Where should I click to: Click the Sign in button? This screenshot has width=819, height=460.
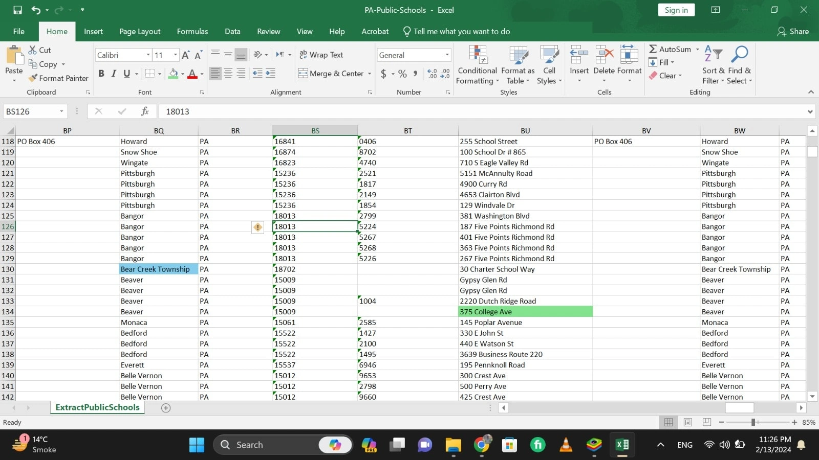point(676,10)
